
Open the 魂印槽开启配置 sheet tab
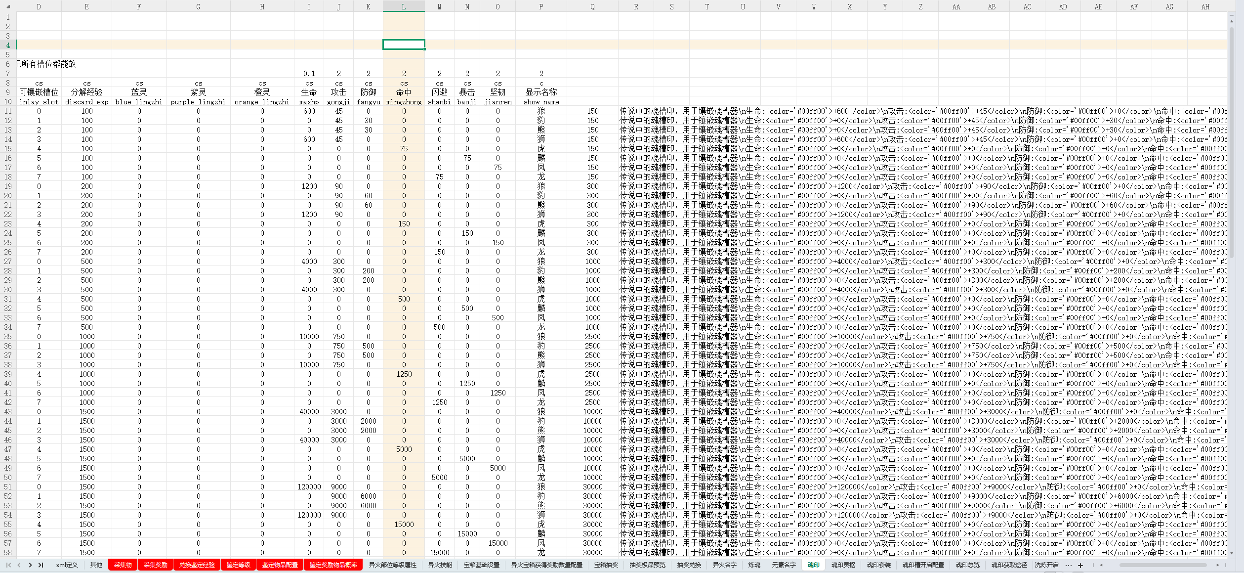[x=923, y=565]
